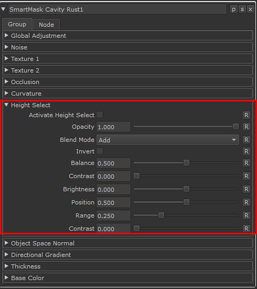Click the Range value input field

(113, 215)
